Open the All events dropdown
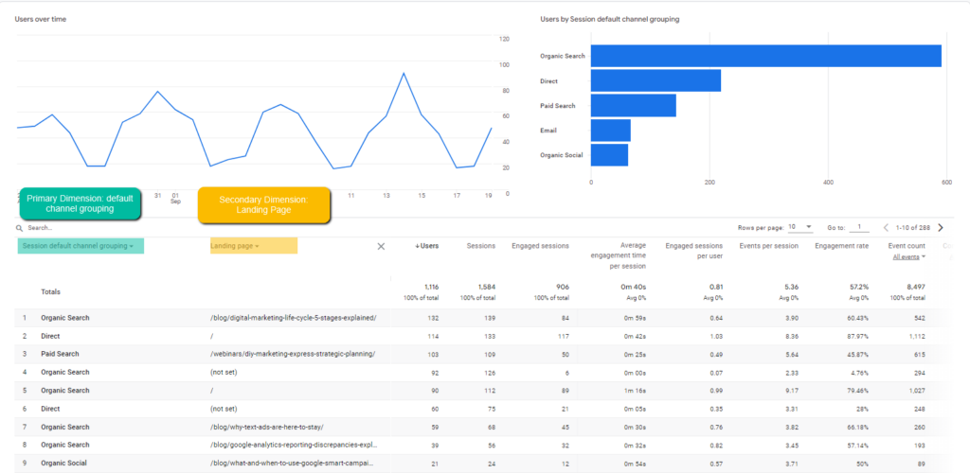The width and height of the screenshot is (970, 473). pyautogui.click(x=908, y=257)
